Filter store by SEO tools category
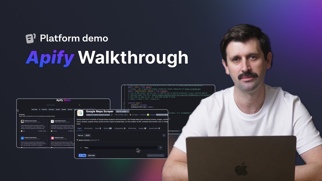The width and height of the screenshot is (322, 181). pyautogui.click(x=70, y=110)
